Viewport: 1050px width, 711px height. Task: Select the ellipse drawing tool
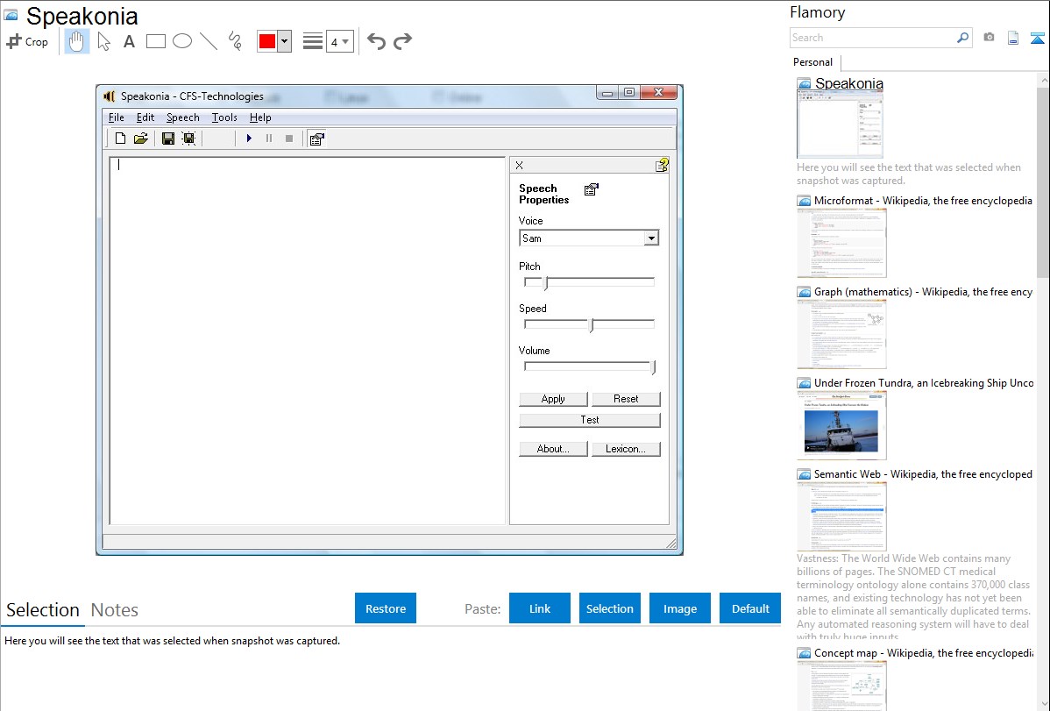(182, 41)
